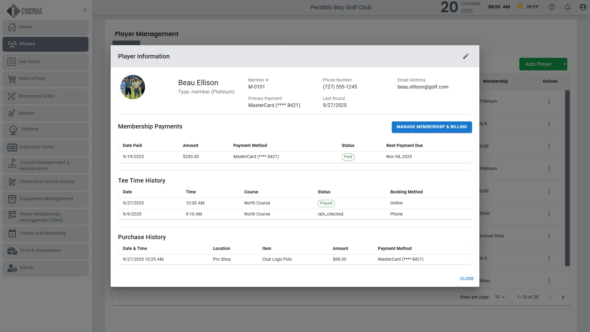Click the pencil edit icon in Player Information
The height and width of the screenshot is (332, 590).
[466, 56]
